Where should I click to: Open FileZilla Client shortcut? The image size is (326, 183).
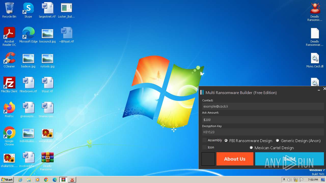(9, 85)
